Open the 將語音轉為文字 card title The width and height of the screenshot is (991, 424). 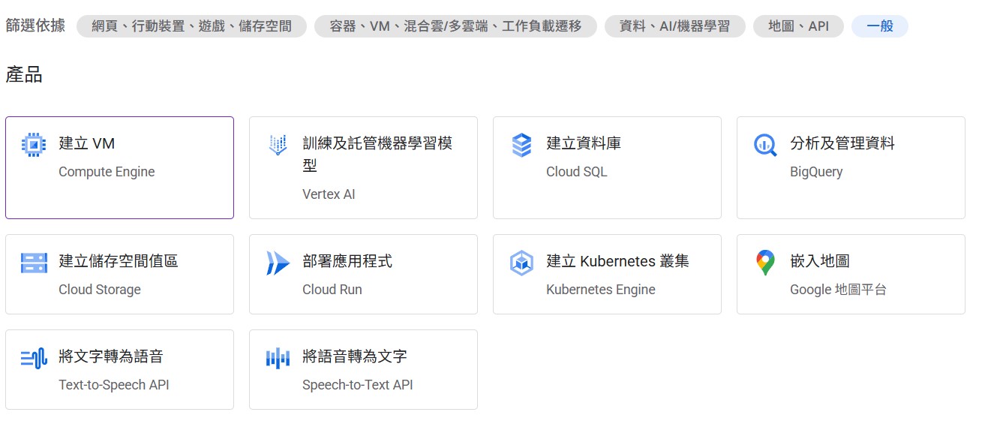point(355,356)
